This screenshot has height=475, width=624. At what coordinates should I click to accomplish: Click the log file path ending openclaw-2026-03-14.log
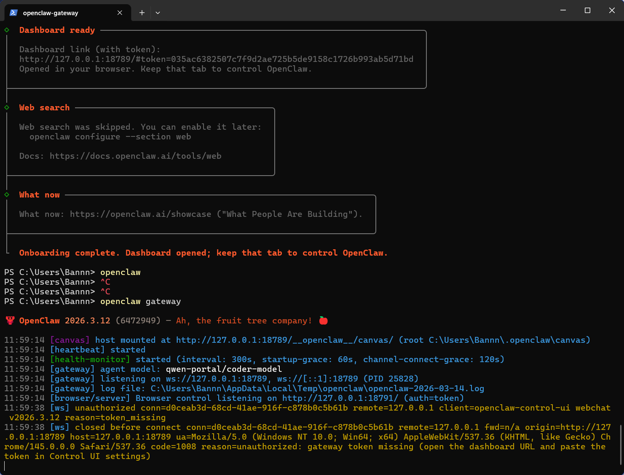point(317,388)
